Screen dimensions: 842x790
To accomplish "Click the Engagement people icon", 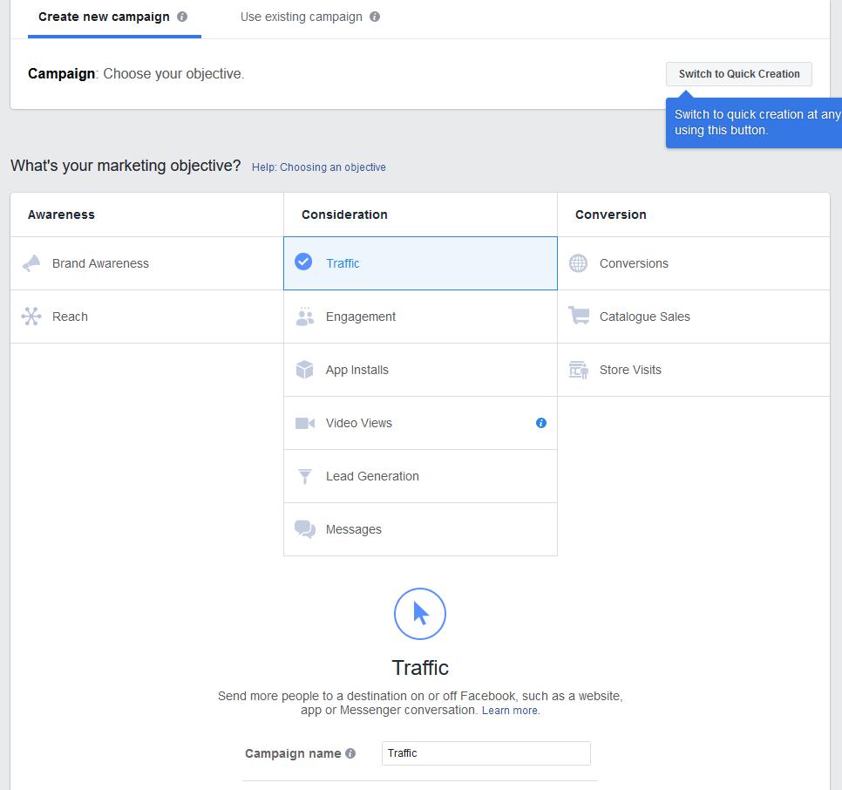I will click(306, 317).
